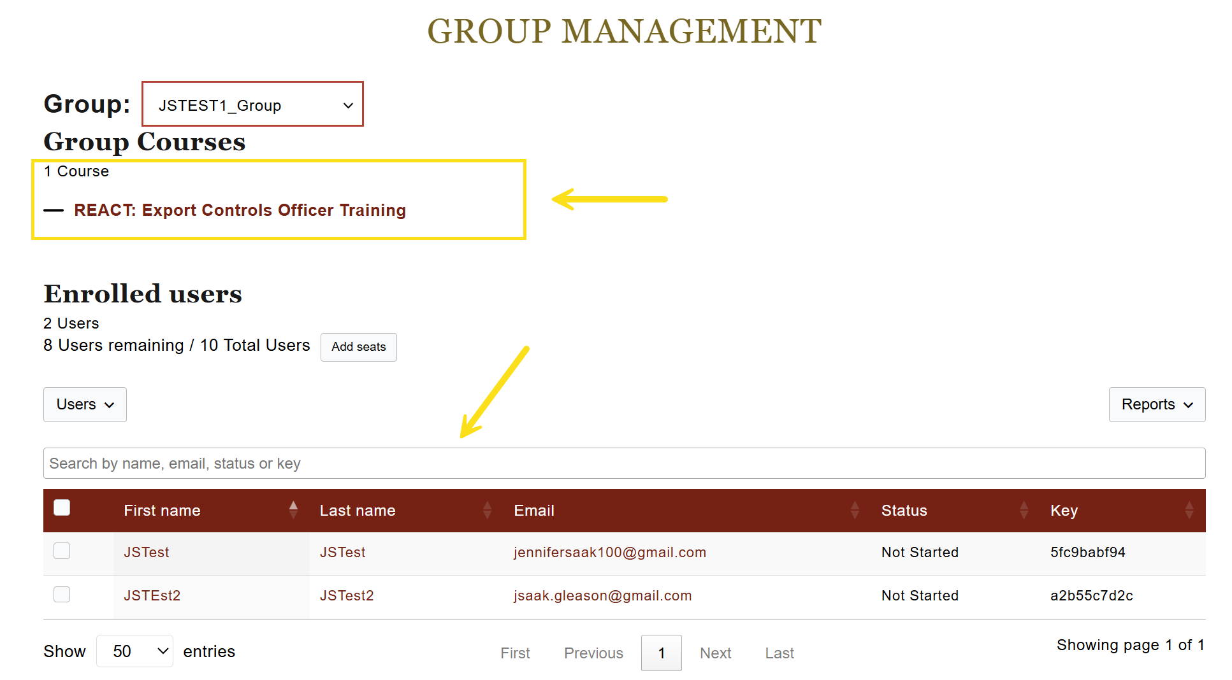The width and height of the screenshot is (1232, 680).
Task: Change the Show entries count dropdown
Action: pos(134,651)
